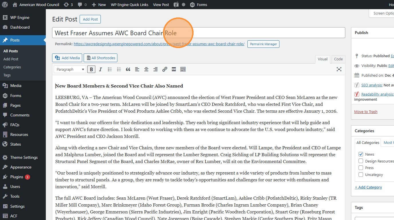Select the All Categories tab
This screenshot has width=394, height=220.
pyautogui.click(x=368, y=142)
